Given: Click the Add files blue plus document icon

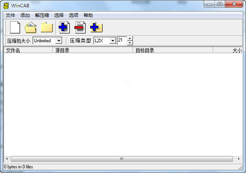Looking at the screenshot, I should pyautogui.click(x=64, y=27).
